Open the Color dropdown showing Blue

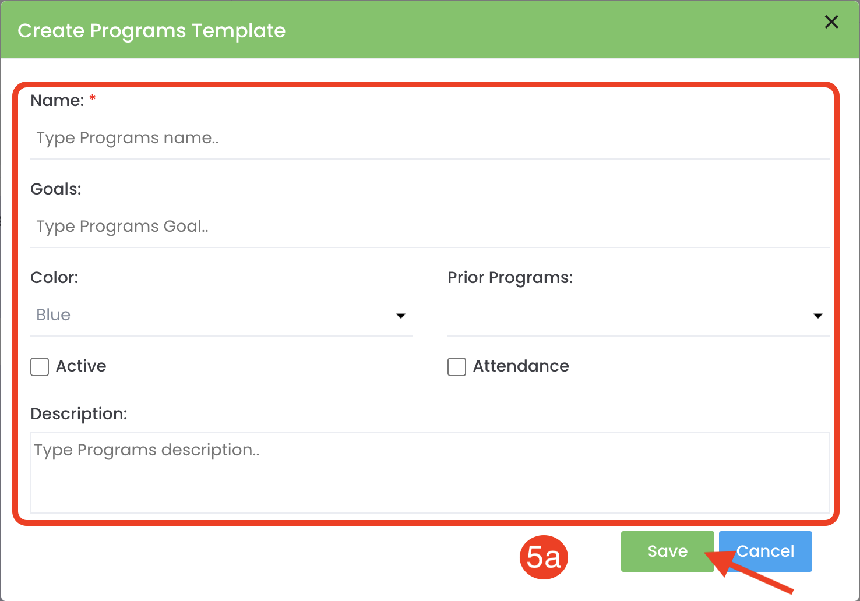[221, 315]
